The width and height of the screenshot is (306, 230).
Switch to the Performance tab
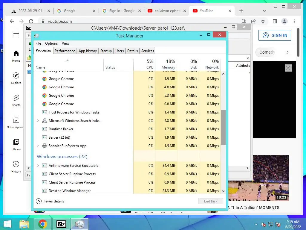click(x=65, y=51)
